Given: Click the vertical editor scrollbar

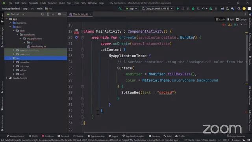Looking at the screenshot, I should (246, 58).
